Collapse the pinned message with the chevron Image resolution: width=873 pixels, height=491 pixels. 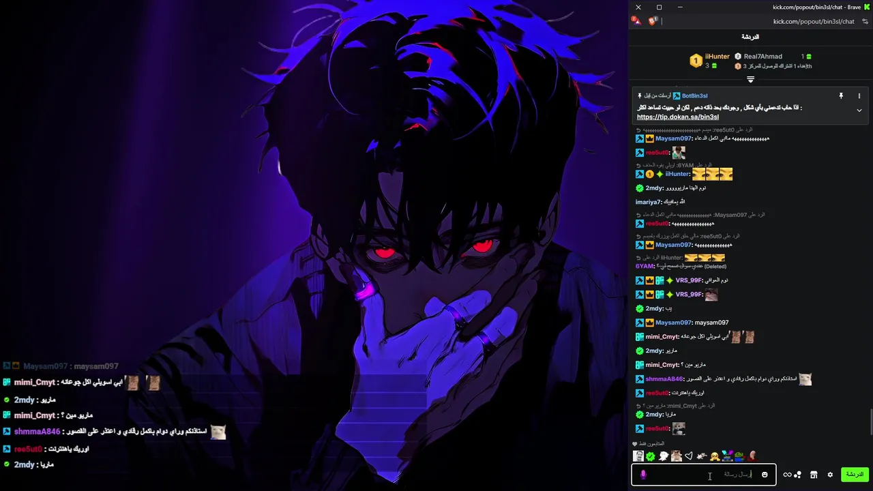(859, 110)
